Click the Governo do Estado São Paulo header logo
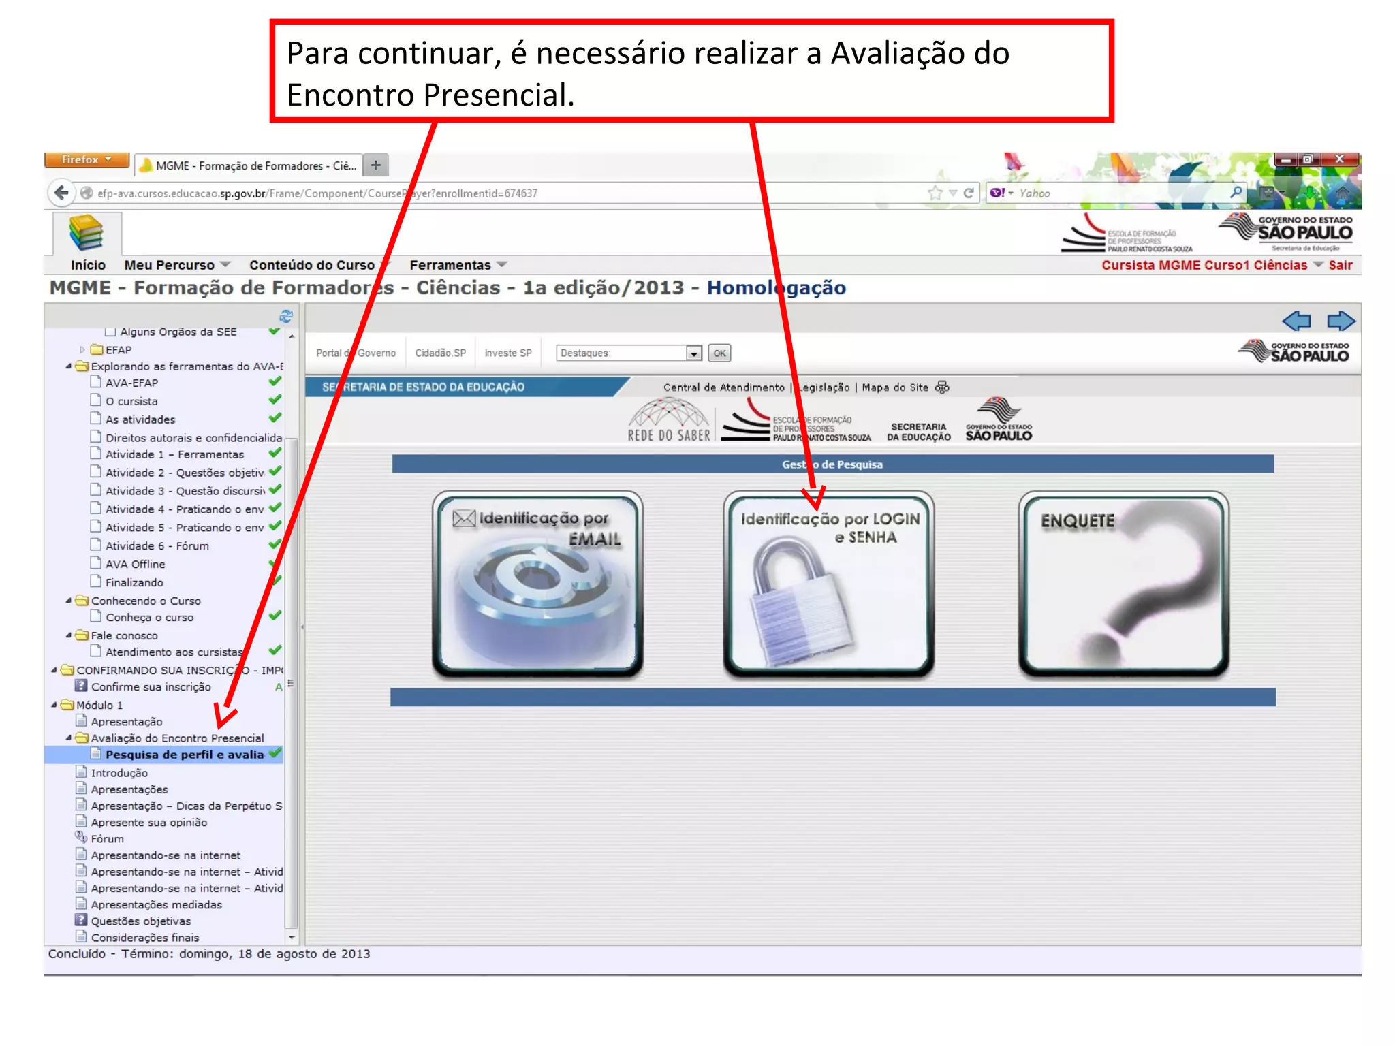This screenshot has height=1046, width=1395. 1285,232
